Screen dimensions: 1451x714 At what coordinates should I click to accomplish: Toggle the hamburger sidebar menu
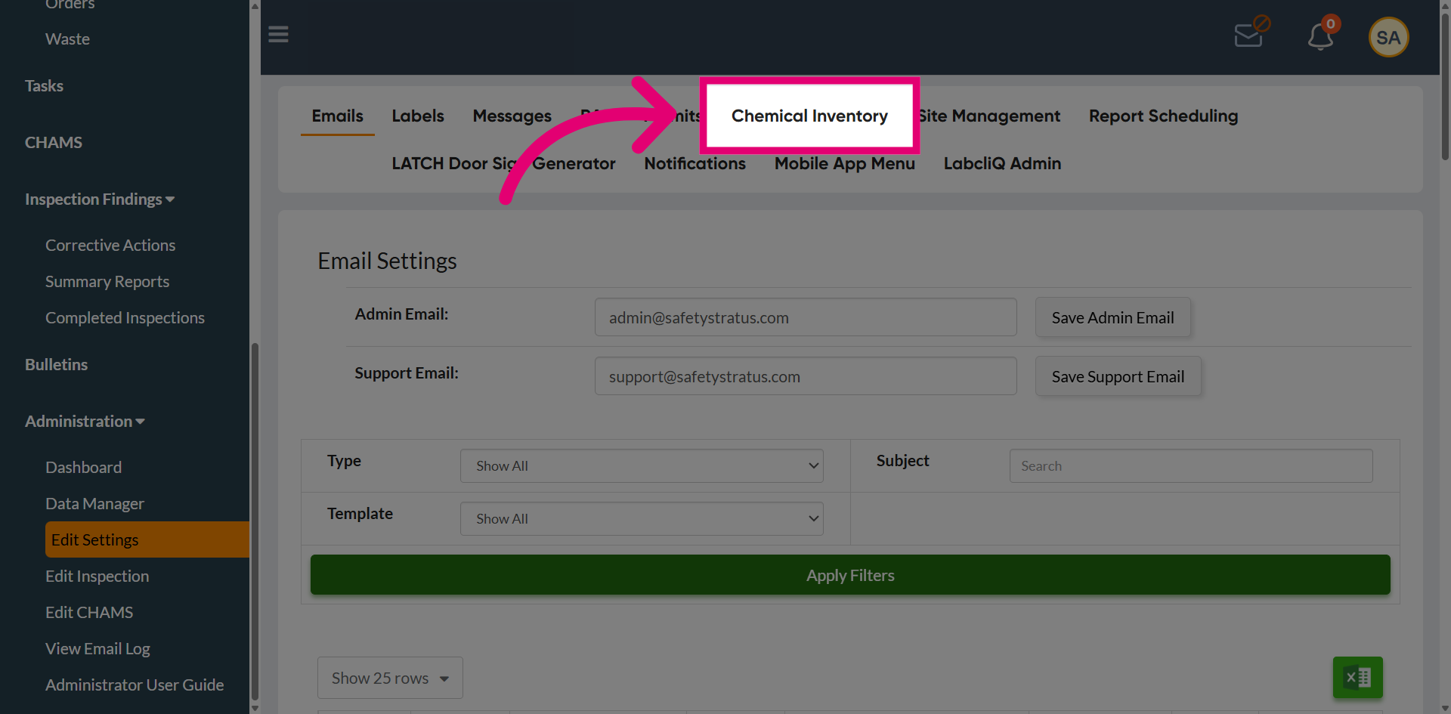278,35
